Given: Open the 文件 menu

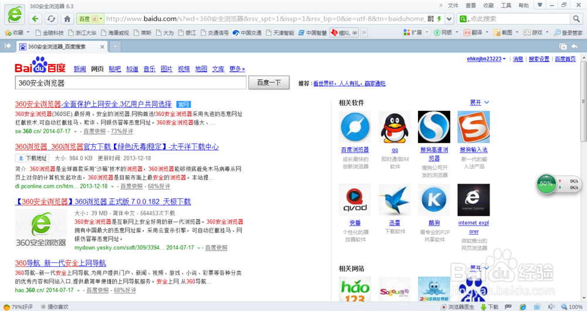Looking at the screenshot, I should pyautogui.click(x=453, y=5).
